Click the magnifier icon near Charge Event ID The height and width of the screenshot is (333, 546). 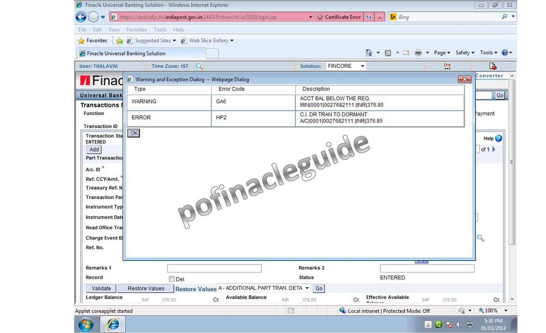pyautogui.click(x=481, y=238)
